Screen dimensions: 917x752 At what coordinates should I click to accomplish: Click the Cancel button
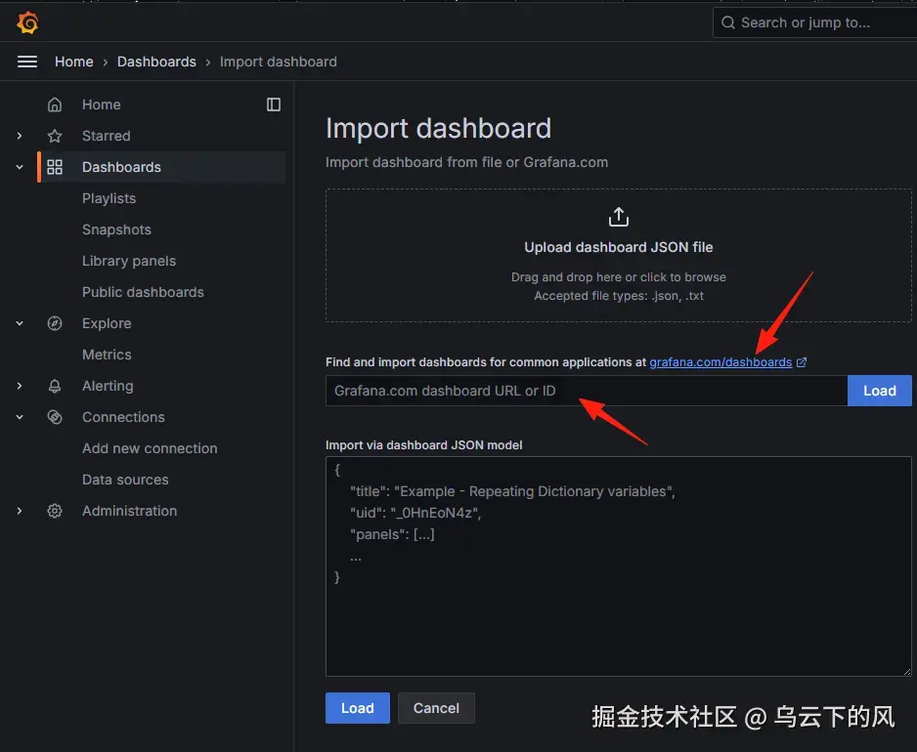coord(436,708)
